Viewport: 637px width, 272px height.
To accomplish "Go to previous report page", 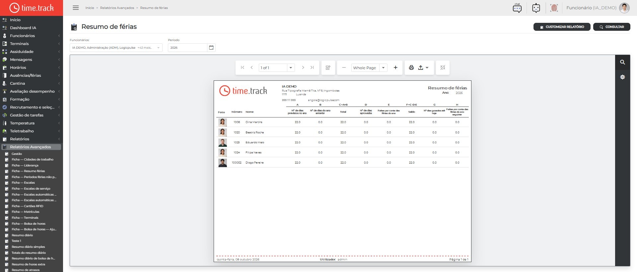I will point(252,68).
